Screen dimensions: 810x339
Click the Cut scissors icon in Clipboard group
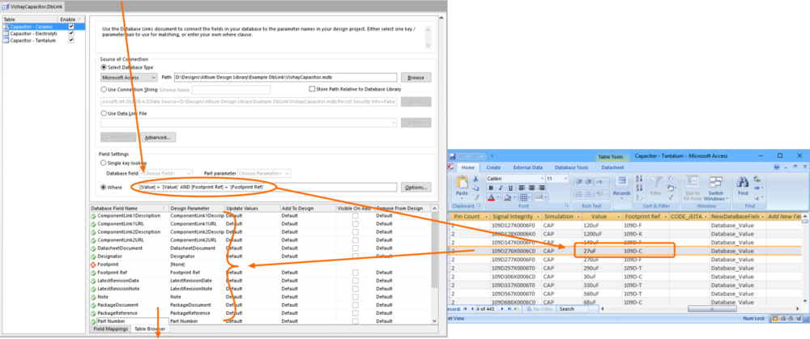[475, 179]
